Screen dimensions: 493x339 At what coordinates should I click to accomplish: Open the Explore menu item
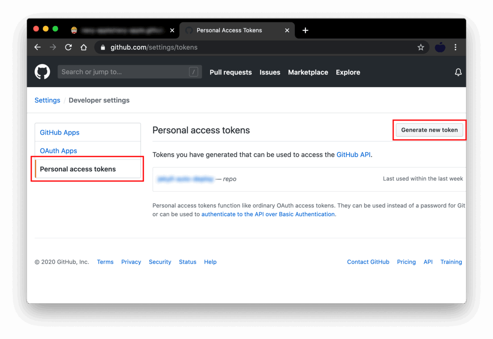pyautogui.click(x=348, y=72)
